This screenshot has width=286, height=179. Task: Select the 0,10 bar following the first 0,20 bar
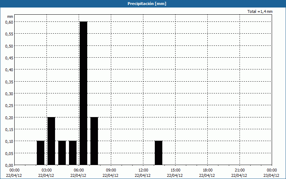tap(62, 153)
